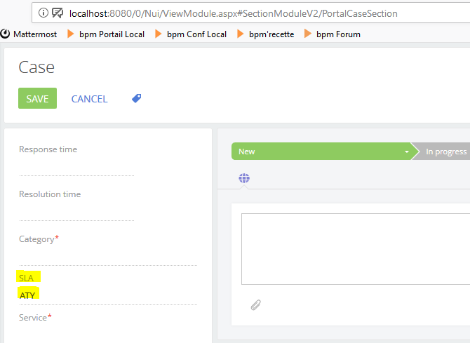
Task: Click the URL address bar
Action: 251,13
